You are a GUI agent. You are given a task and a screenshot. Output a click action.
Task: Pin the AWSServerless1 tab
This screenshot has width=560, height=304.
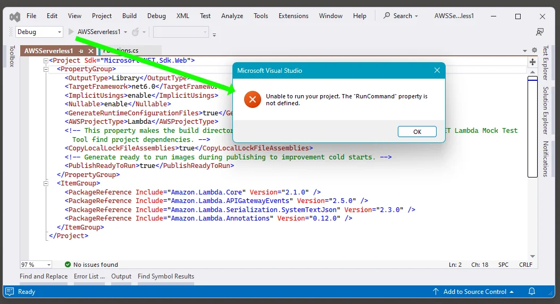tap(81, 51)
